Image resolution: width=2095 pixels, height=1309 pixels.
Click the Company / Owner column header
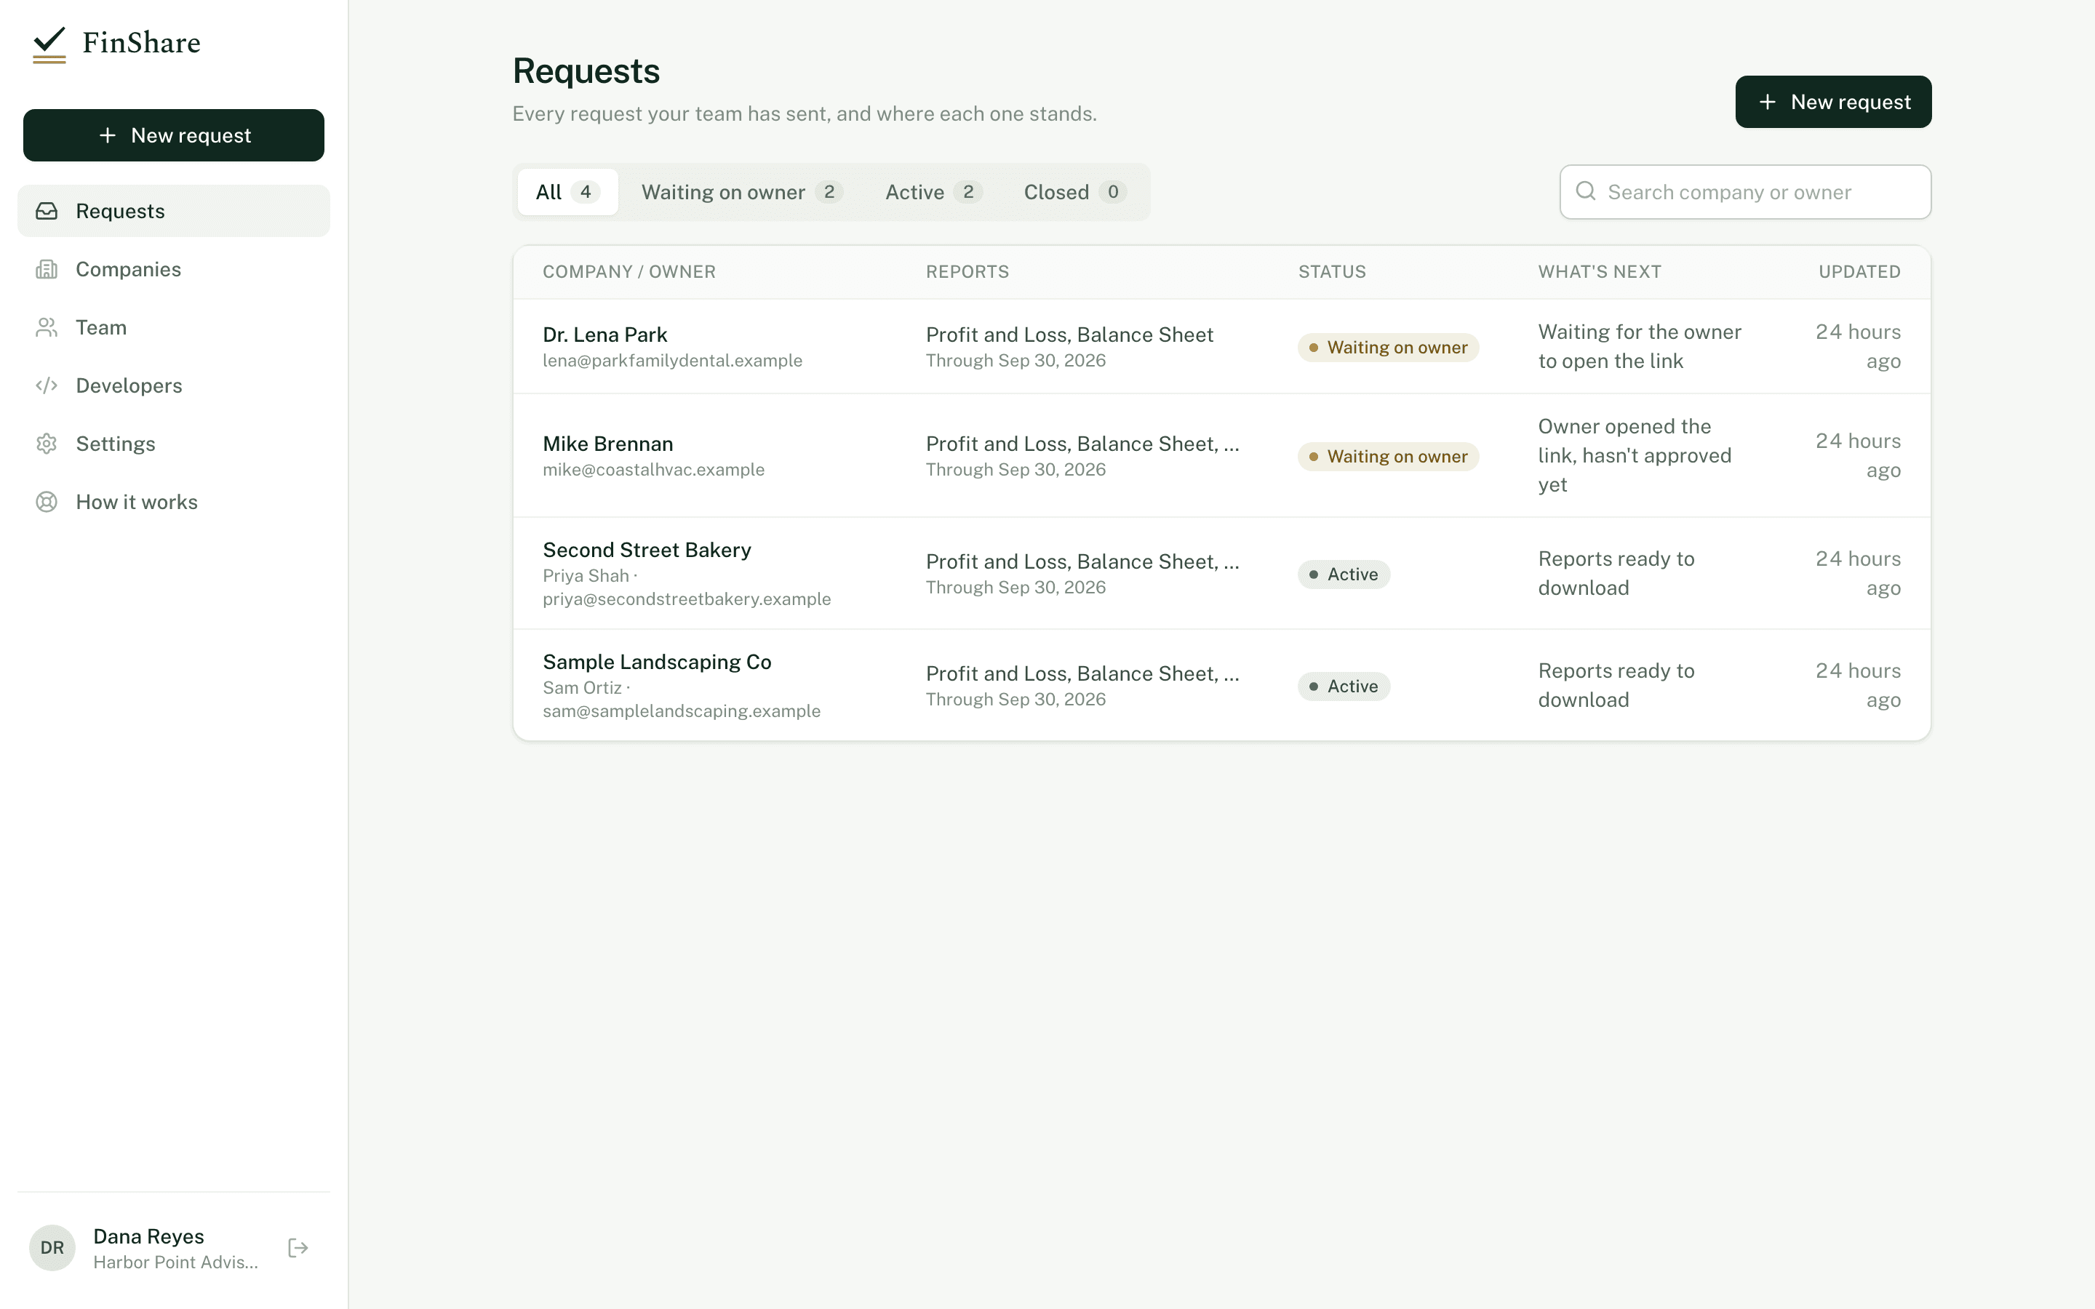(x=628, y=272)
